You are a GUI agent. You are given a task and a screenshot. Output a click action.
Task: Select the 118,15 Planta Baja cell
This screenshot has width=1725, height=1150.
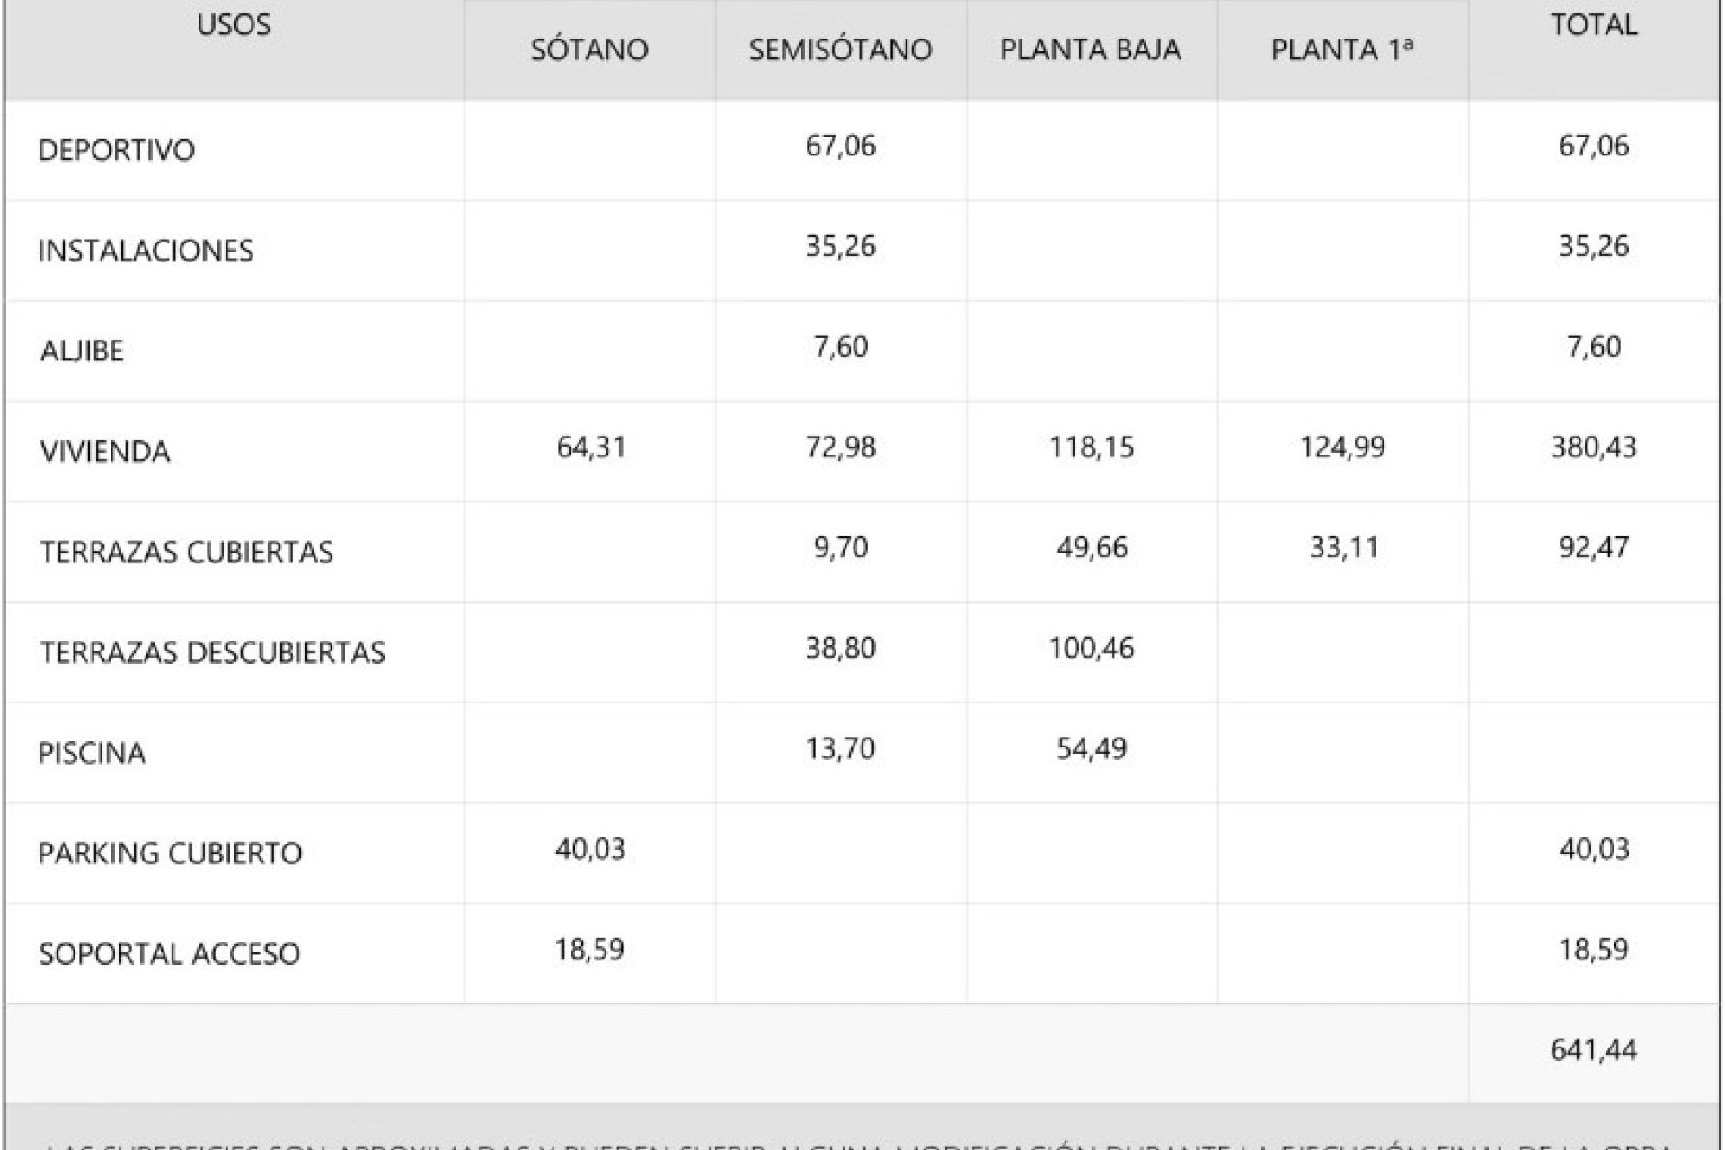coord(1092,447)
